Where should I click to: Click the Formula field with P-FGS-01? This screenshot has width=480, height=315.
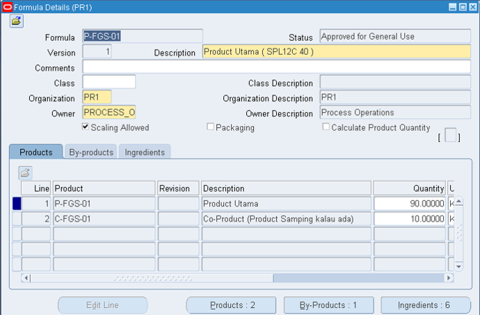point(143,36)
